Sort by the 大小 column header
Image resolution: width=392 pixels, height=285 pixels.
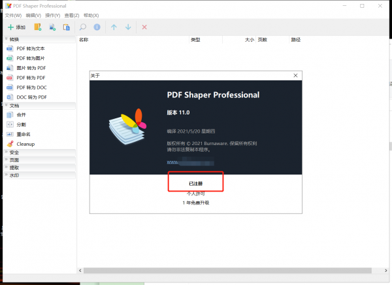point(239,39)
